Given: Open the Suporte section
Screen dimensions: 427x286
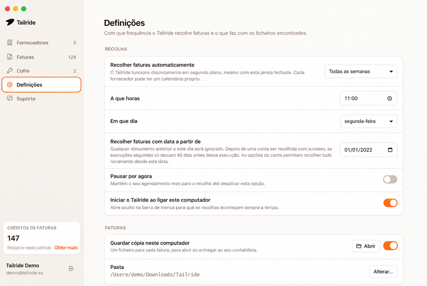Looking at the screenshot, I should tap(41, 99).
